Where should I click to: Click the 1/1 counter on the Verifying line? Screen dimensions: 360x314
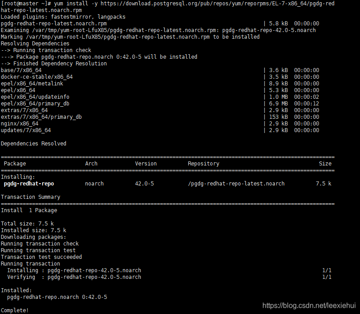coord(327,277)
